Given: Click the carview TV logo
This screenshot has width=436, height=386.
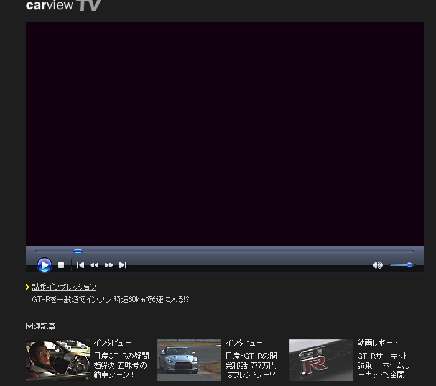Looking at the screenshot, I should click(x=63, y=5).
